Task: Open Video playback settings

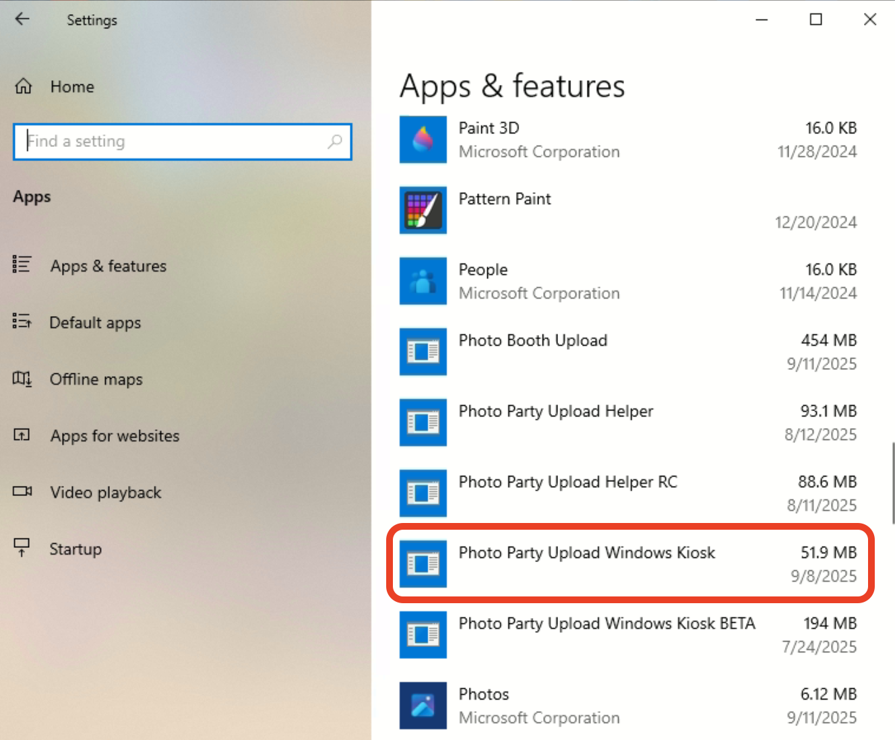Action: pos(106,493)
